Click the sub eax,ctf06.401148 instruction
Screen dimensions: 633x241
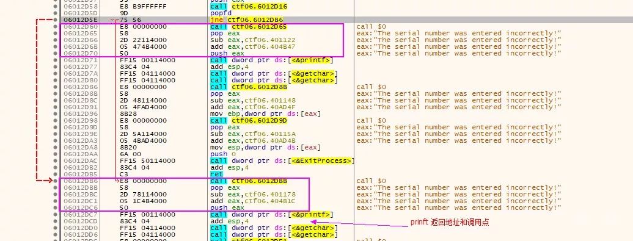[x=253, y=100]
